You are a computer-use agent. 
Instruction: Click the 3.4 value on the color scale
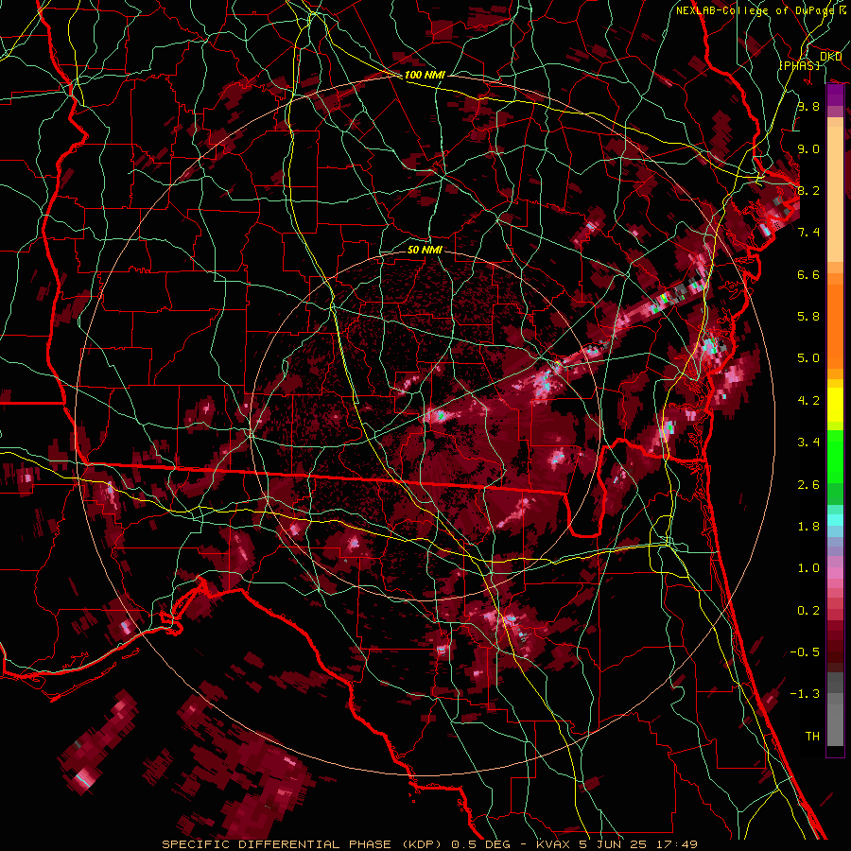808,443
